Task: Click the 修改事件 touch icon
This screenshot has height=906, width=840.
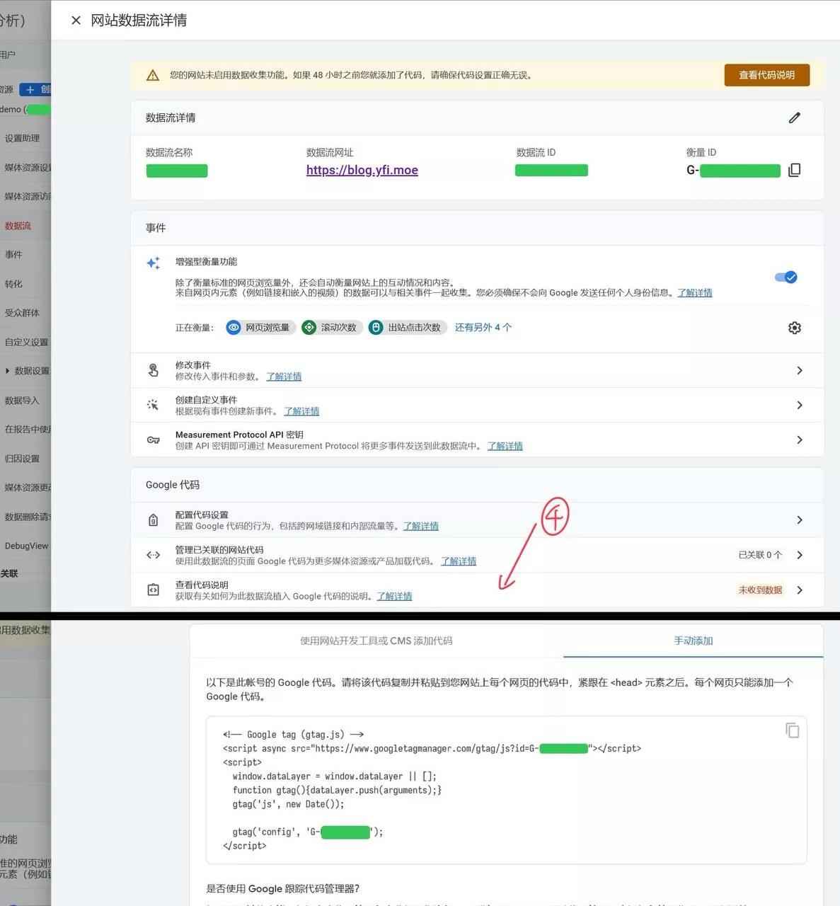Action: coord(153,370)
